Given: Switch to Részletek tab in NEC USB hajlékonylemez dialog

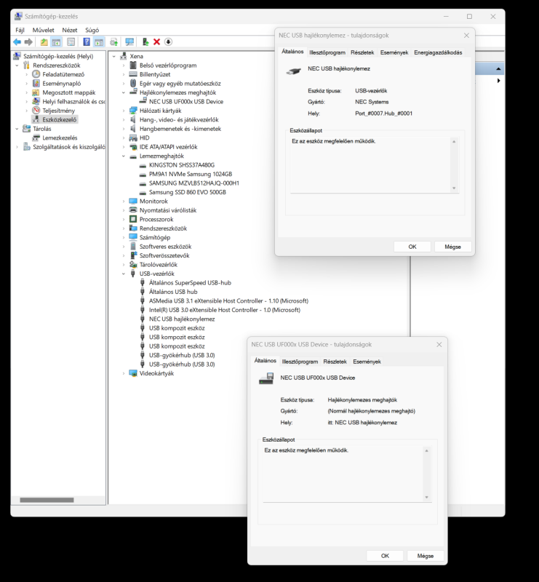Looking at the screenshot, I should 362,52.
